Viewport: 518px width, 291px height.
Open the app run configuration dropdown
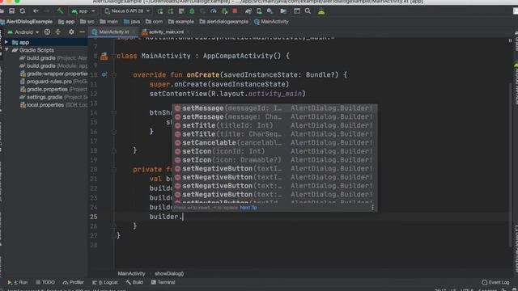pyautogui.click(x=83, y=11)
